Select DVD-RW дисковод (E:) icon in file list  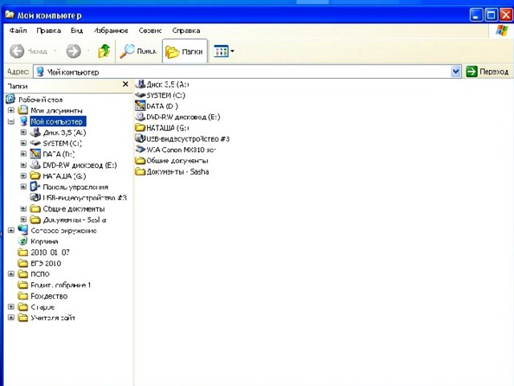(x=141, y=117)
